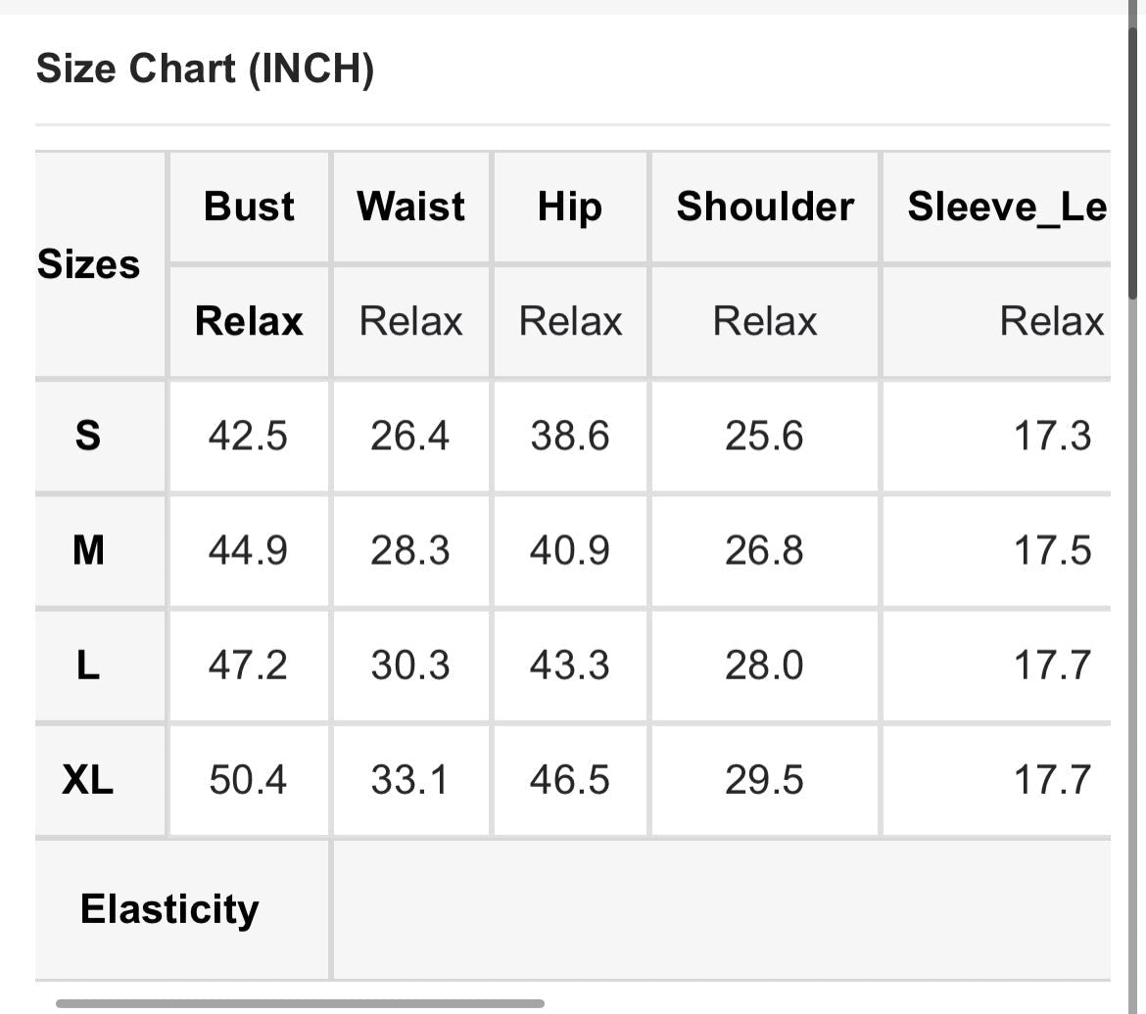Click the L size row label
The width and height of the screenshot is (1146, 1014).
88,666
